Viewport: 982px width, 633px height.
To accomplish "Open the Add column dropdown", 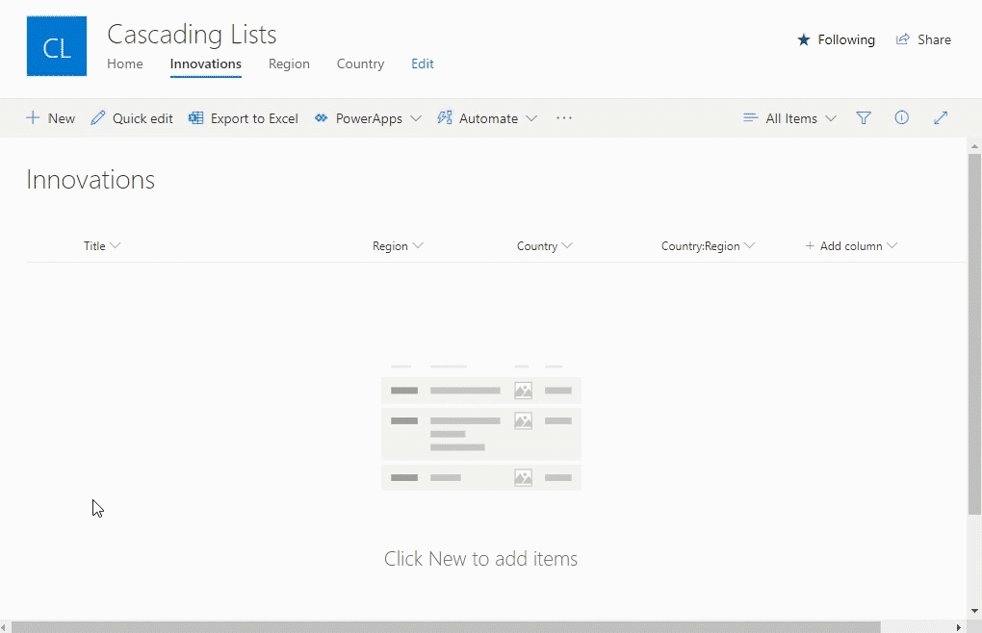I will tap(851, 245).
